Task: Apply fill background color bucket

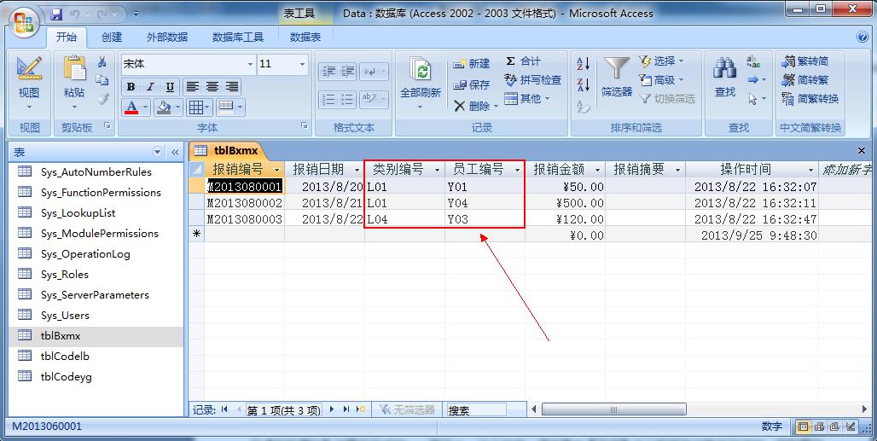Action: [164, 107]
